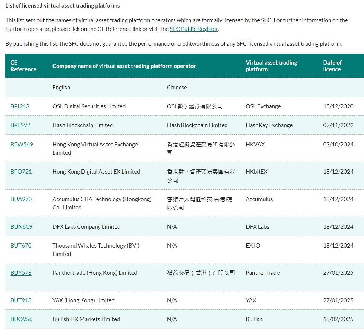Select 'Bullish HK Markets Limited' cell

86,319
